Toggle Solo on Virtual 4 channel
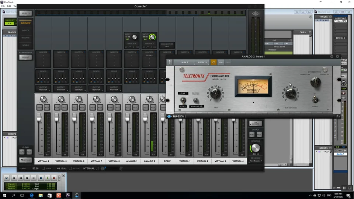The height and width of the screenshot is (199, 354). [39, 107]
